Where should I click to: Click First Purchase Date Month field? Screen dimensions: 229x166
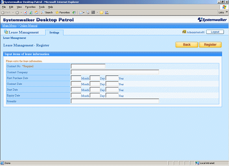coord(76,78)
